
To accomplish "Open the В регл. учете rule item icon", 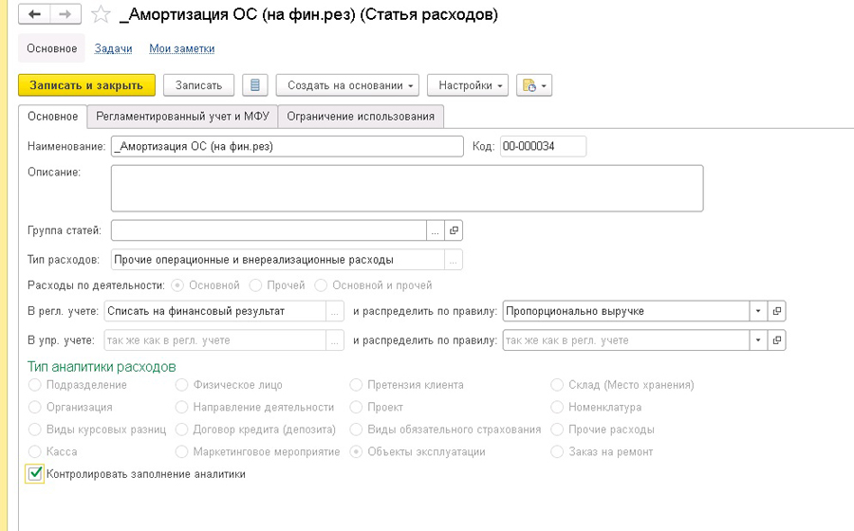I will point(776,311).
